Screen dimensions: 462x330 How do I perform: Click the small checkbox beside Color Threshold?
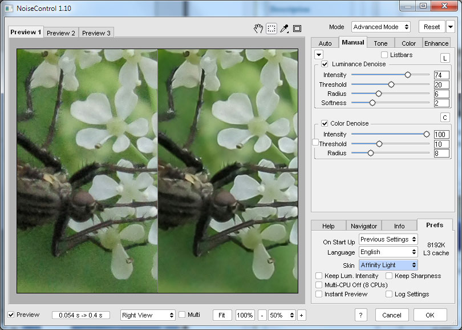click(315, 142)
